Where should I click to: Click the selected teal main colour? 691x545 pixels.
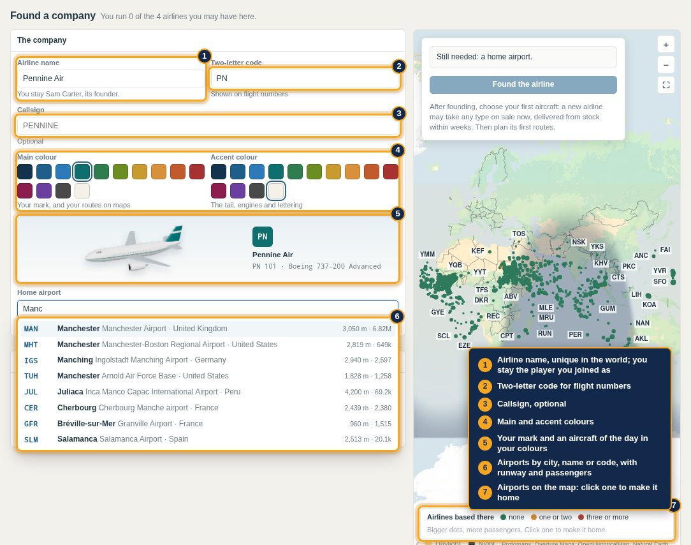[x=82, y=172]
